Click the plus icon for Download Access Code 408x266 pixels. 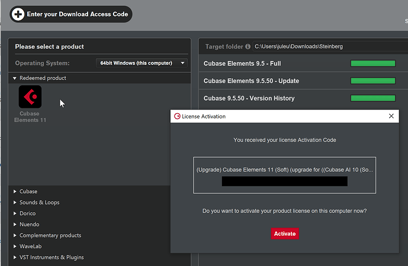click(x=18, y=14)
